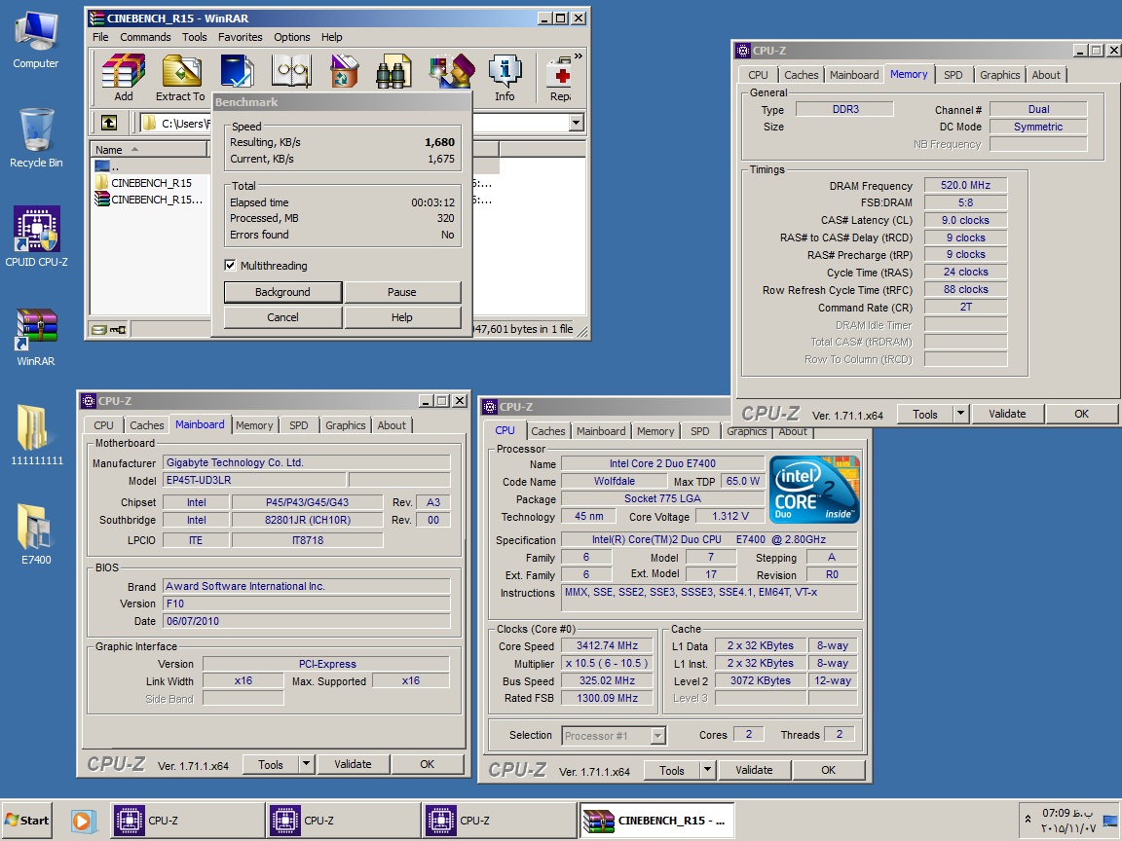Switch to Graphics tab in Mainboard CPU-Z window
The image size is (1122, 841).
(345, 425)
